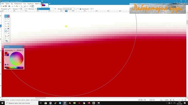Reset colors to black and white
The width and height of the screenshot is (188, 105).
tap(5, 55)
